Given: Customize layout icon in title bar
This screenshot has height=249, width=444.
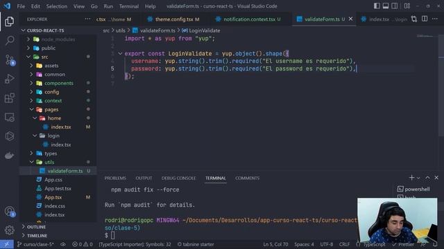Looking at the screenshot, I should pyautogui.click(x=407, y=6).
